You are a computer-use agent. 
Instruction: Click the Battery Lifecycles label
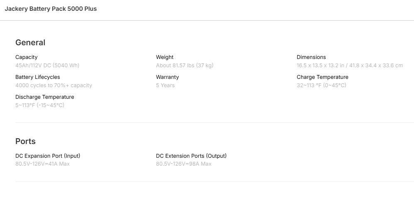[x=38, y=77]
